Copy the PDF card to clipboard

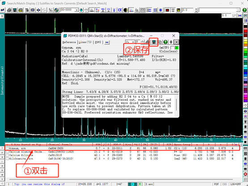pyautogui.click(x=160, y=42)
